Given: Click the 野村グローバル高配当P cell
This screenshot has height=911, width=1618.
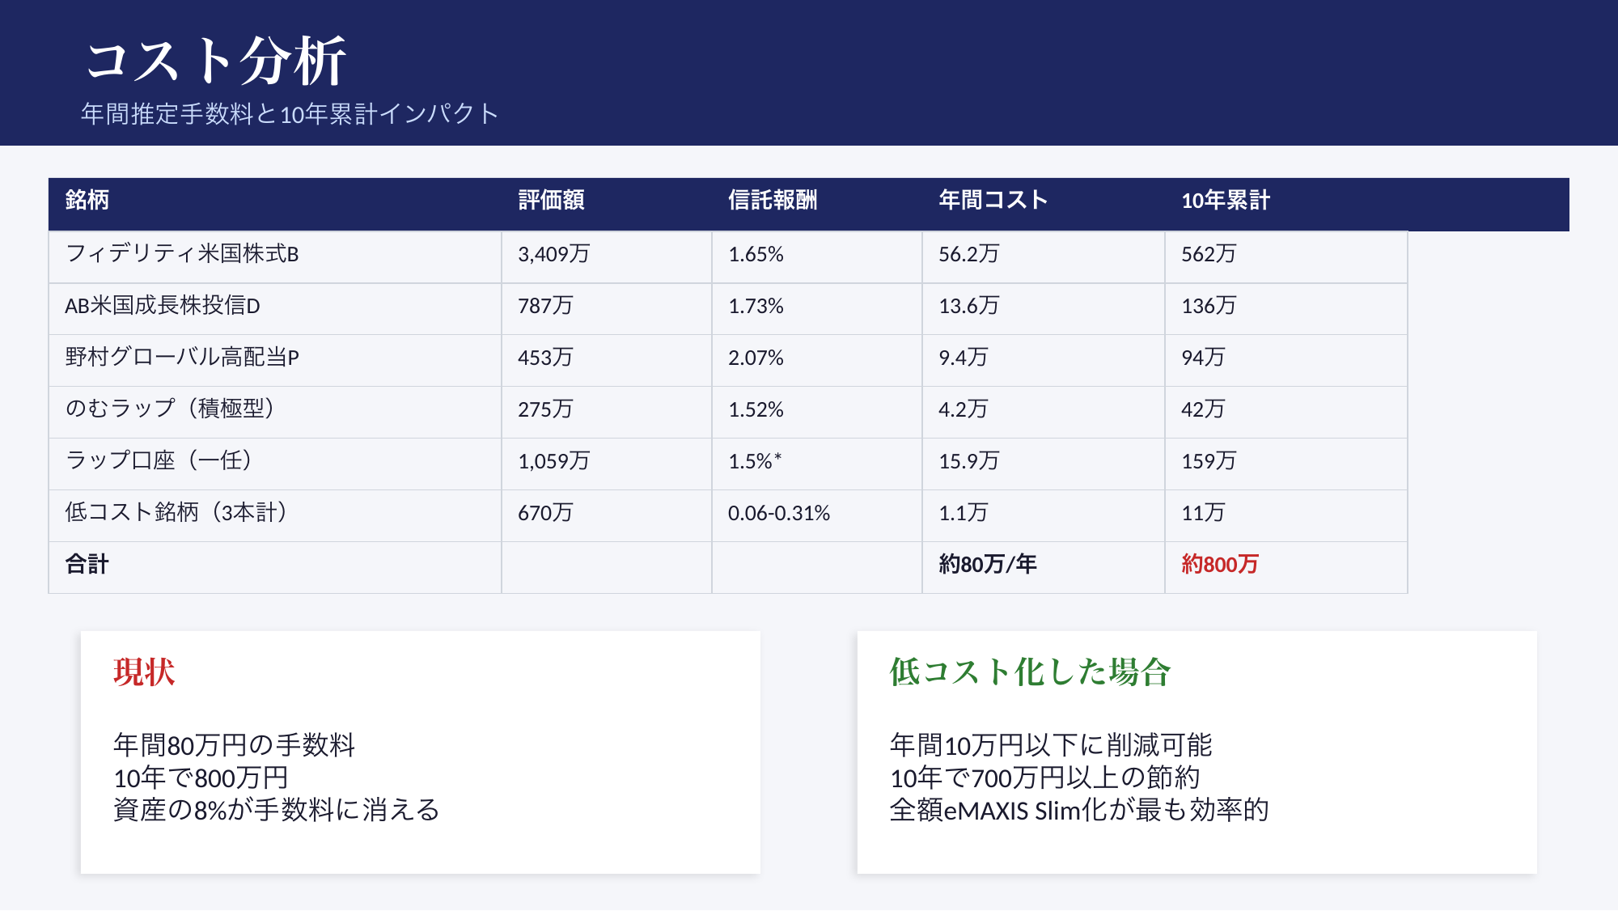Looking at the screenshot, I should (x=182, y=358).
